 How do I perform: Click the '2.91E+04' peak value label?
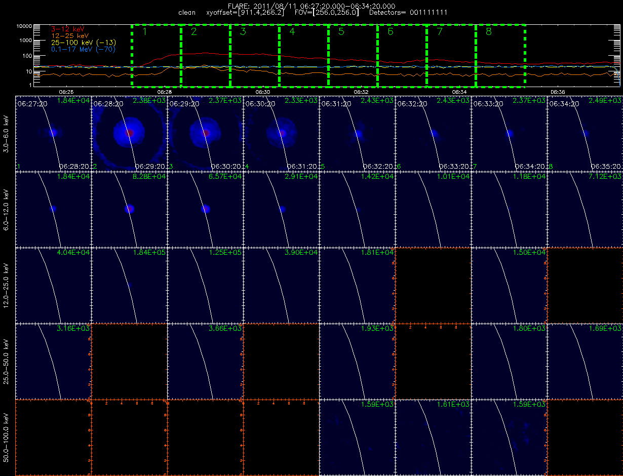tap(301, 177)
